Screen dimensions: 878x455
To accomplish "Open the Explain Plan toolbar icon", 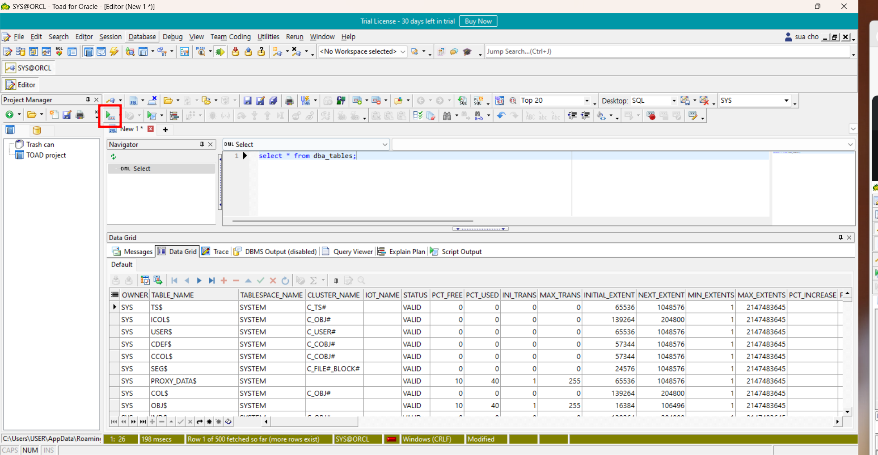I will pyautogui.click(x=174, y=116).
